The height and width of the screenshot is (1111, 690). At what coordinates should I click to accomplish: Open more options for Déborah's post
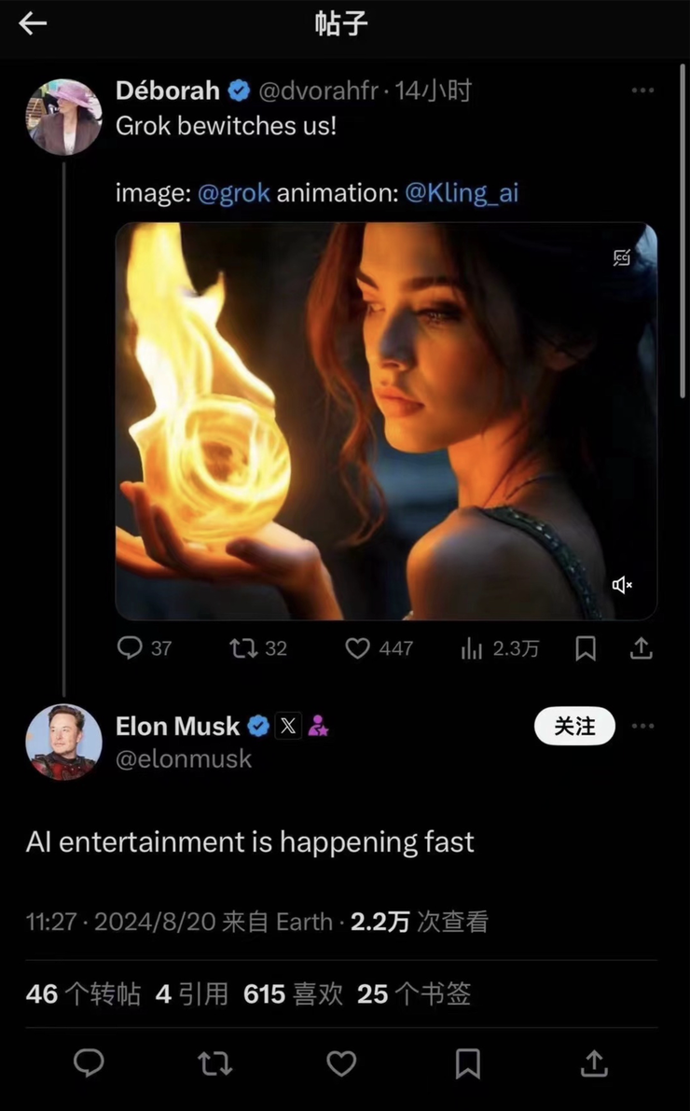[642, 90]
